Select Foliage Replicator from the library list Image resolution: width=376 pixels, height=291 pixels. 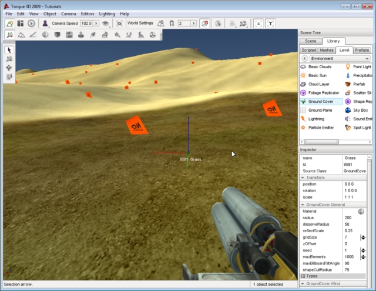323,93
